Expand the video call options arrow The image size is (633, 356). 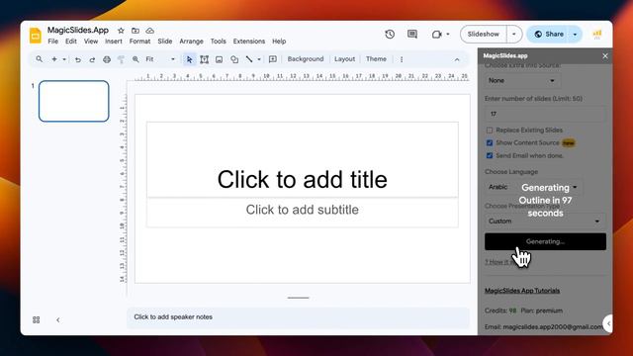pos(448,35)
